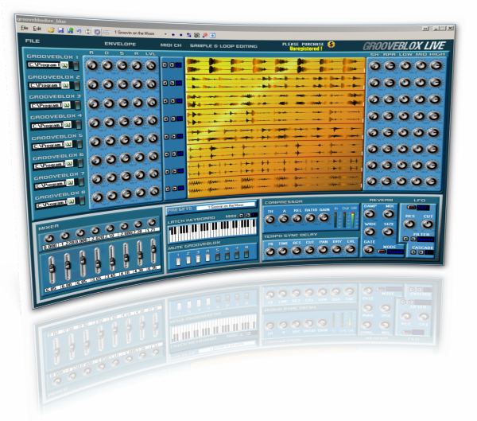Toggle the Reverb Mode red switch
Viewport: 477px width, 421px height.
tap(382, 251)
